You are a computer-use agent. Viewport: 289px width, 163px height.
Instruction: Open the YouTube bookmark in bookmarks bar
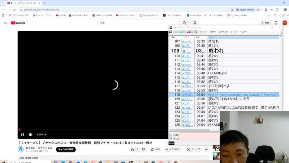61,15
